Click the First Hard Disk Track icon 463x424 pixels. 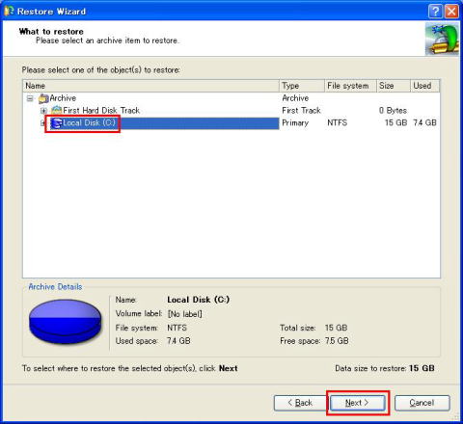point(56,111)
